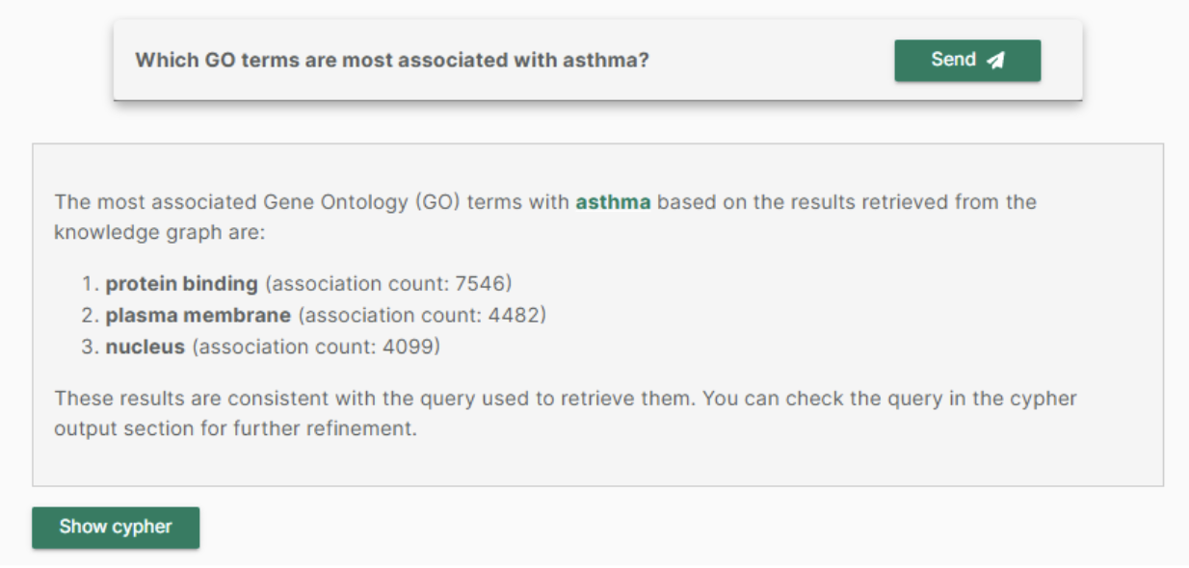Click the word 'Send' label
The width and height of the screenshot is (1189, 568).
click(x=954, y=60)
